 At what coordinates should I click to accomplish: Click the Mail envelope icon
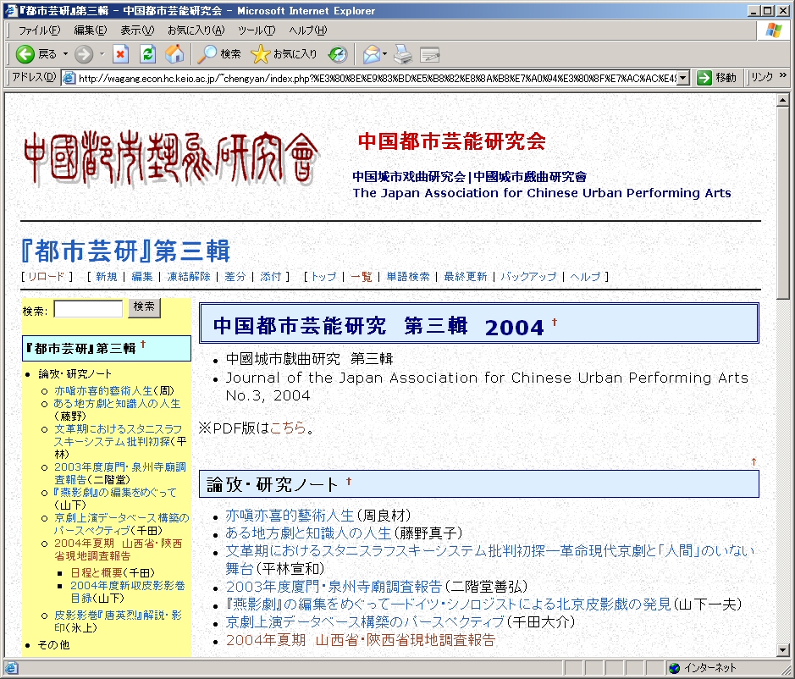(x=371, y=54)
